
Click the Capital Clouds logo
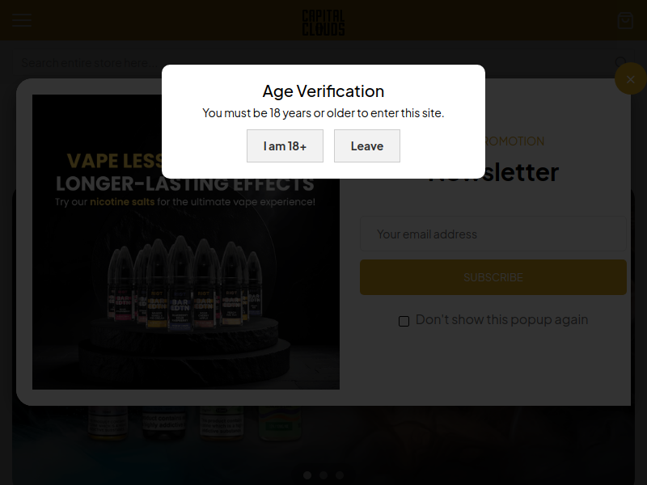point(323,23)
